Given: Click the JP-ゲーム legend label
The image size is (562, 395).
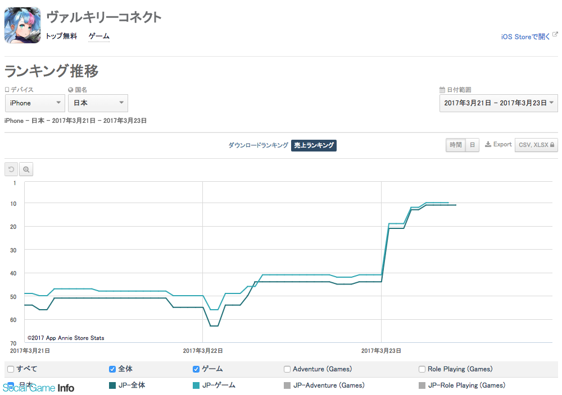Looking at the screenshot, I should 219,385.
